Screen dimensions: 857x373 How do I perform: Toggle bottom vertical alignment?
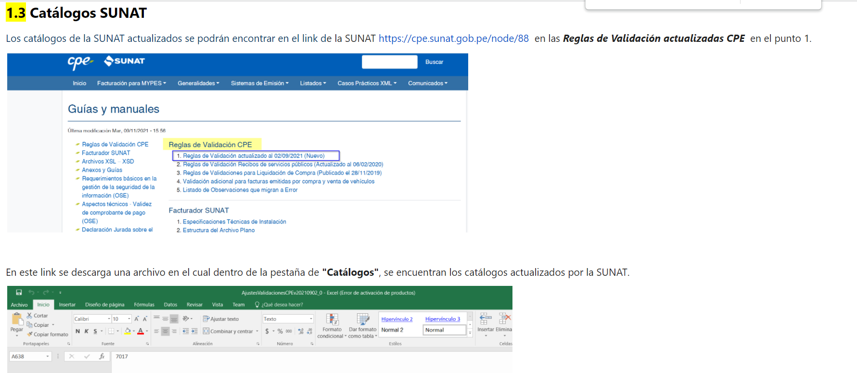point(174,319)
